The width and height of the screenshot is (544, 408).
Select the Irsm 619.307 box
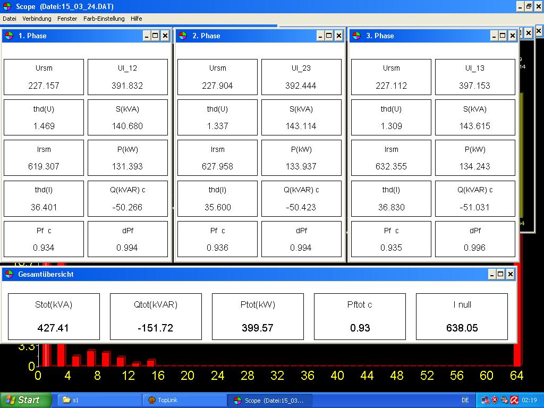click(x=44, y=158)
